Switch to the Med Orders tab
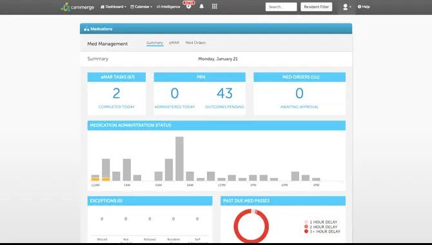 [195, 43]
